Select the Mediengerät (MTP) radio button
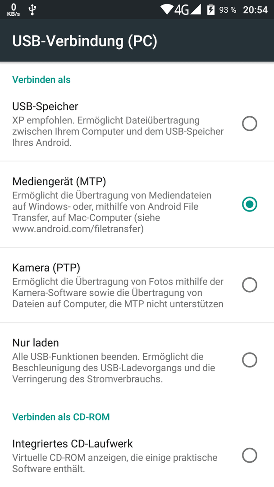 tap(250, 204)
